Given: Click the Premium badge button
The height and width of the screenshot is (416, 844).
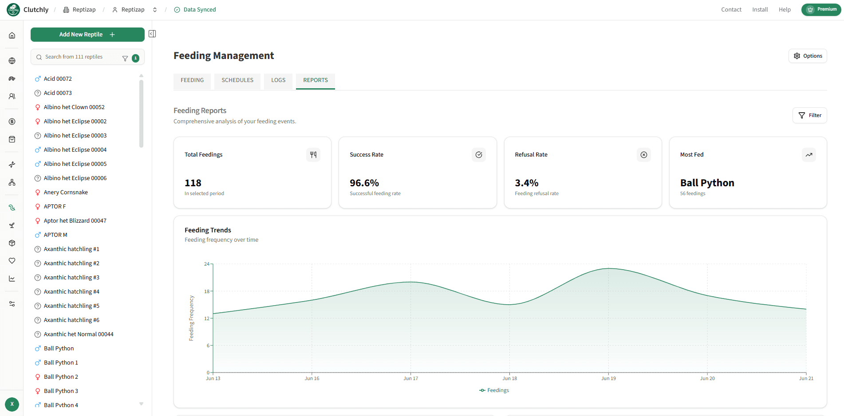Looking at the screenshot, I should (x=821, y=9).
